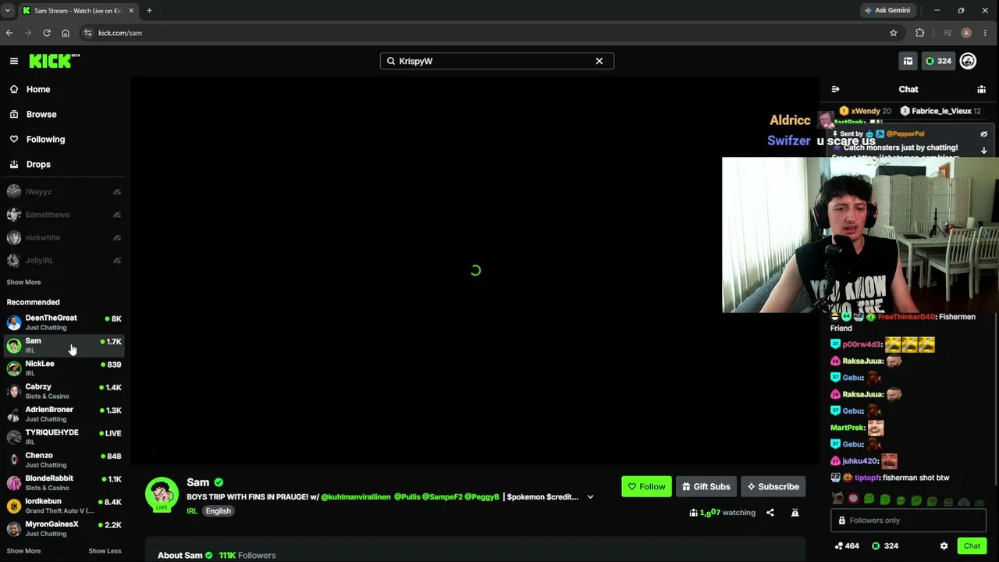
Task: Open @PeggyB mention in stream title
Action: [482, 496]
